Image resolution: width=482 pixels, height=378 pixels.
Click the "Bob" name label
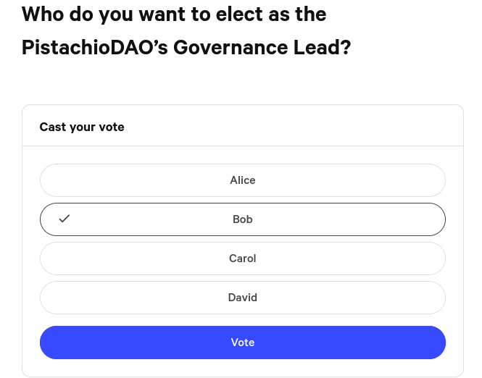[x=242, y=219]
